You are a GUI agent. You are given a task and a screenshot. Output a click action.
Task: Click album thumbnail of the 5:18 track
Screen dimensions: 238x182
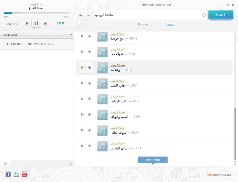pyautogui.click(x=102, y=52)
